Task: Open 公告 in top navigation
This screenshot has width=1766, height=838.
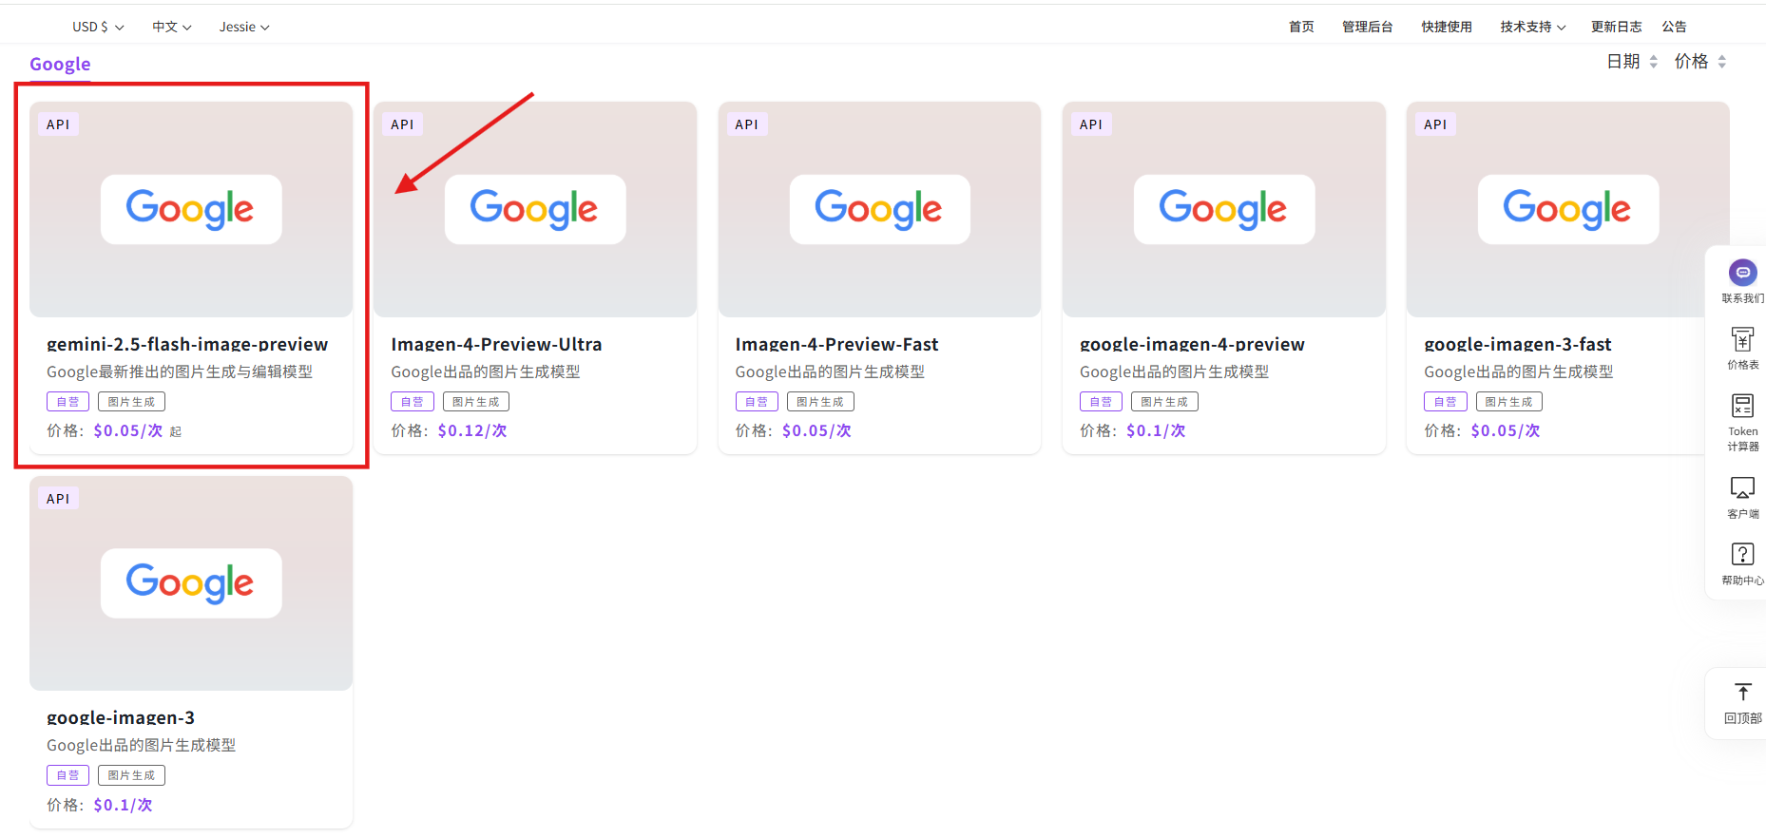Action: [x=1674, y=27]
